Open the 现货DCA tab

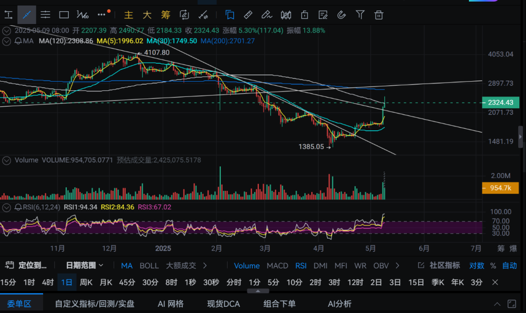pos(223,304)
